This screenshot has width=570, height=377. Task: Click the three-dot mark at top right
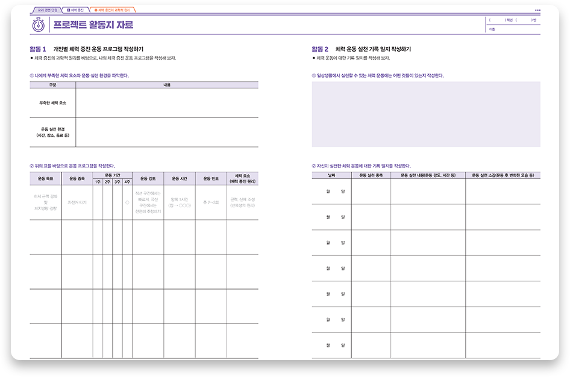tap(537, 10)
